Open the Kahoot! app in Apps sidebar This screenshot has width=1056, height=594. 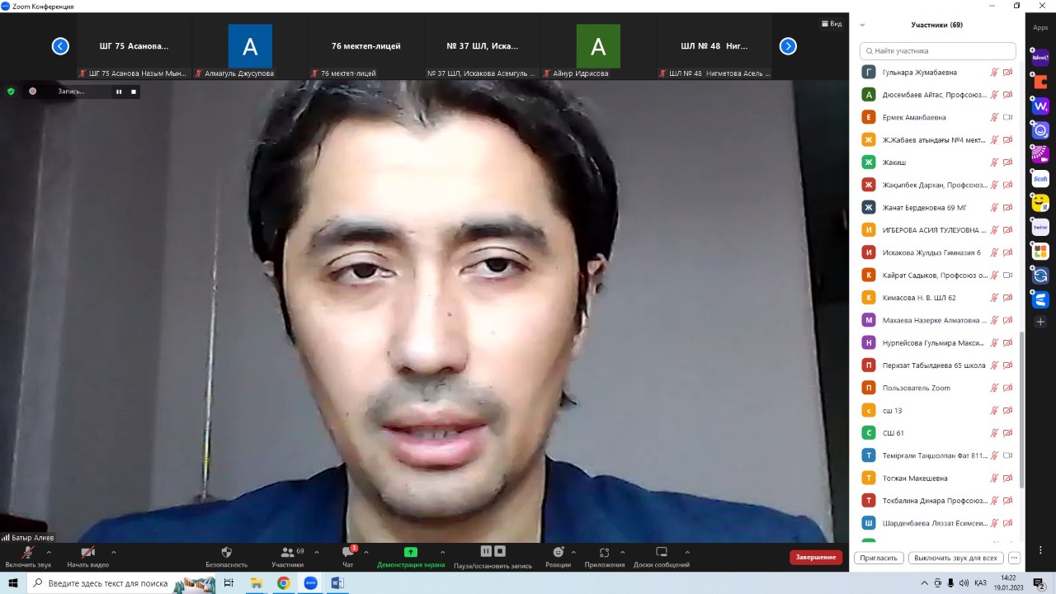(1040, 56)
